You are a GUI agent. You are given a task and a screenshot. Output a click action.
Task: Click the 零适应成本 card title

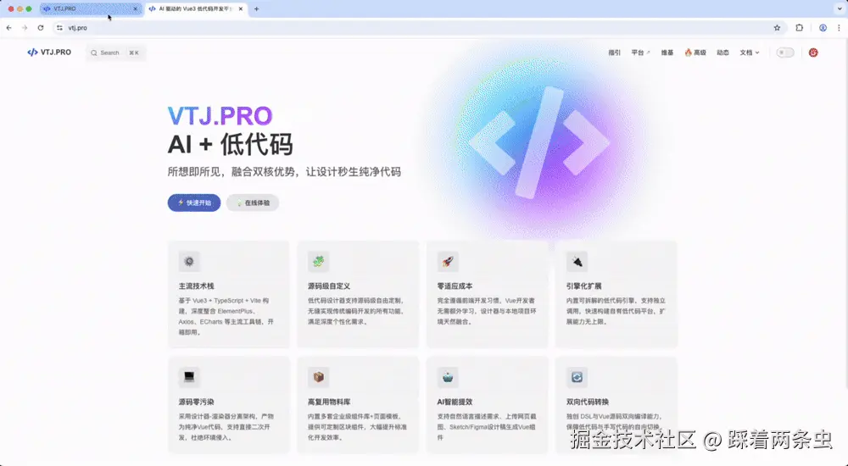455,286
